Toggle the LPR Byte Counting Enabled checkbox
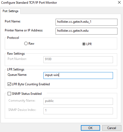This screenshot has height=132, width=123. click(x=9, y=84)
